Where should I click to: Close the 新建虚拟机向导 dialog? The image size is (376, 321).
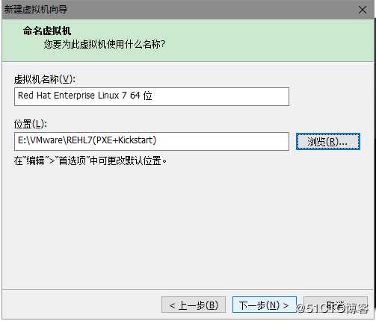click(363, 10)
